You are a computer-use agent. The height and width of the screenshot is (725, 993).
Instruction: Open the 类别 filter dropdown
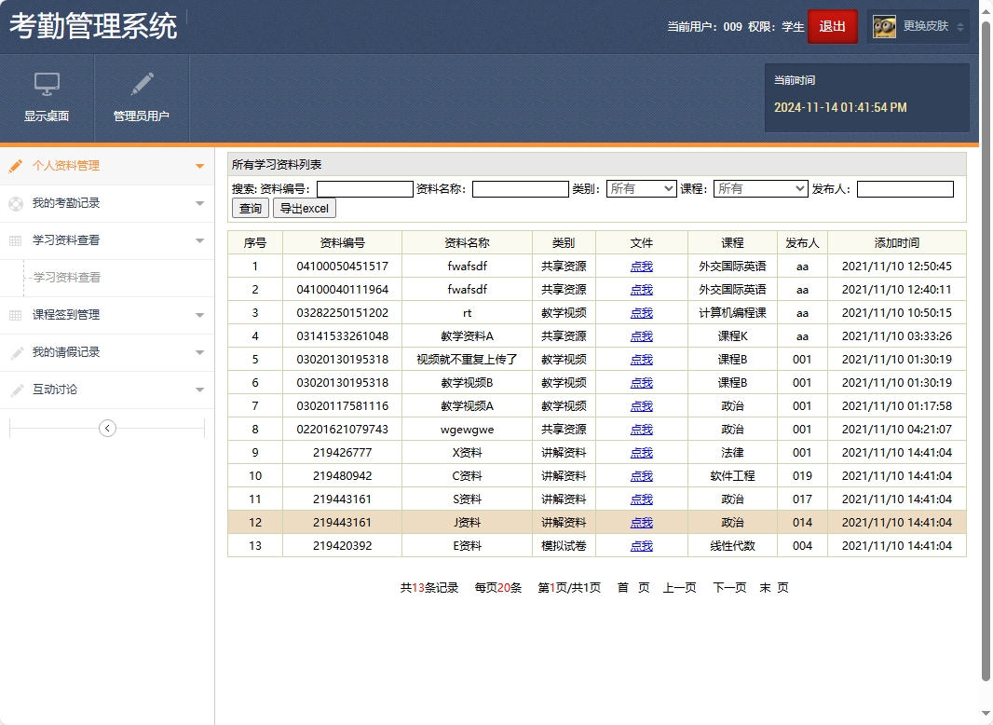tap(641, 188)
